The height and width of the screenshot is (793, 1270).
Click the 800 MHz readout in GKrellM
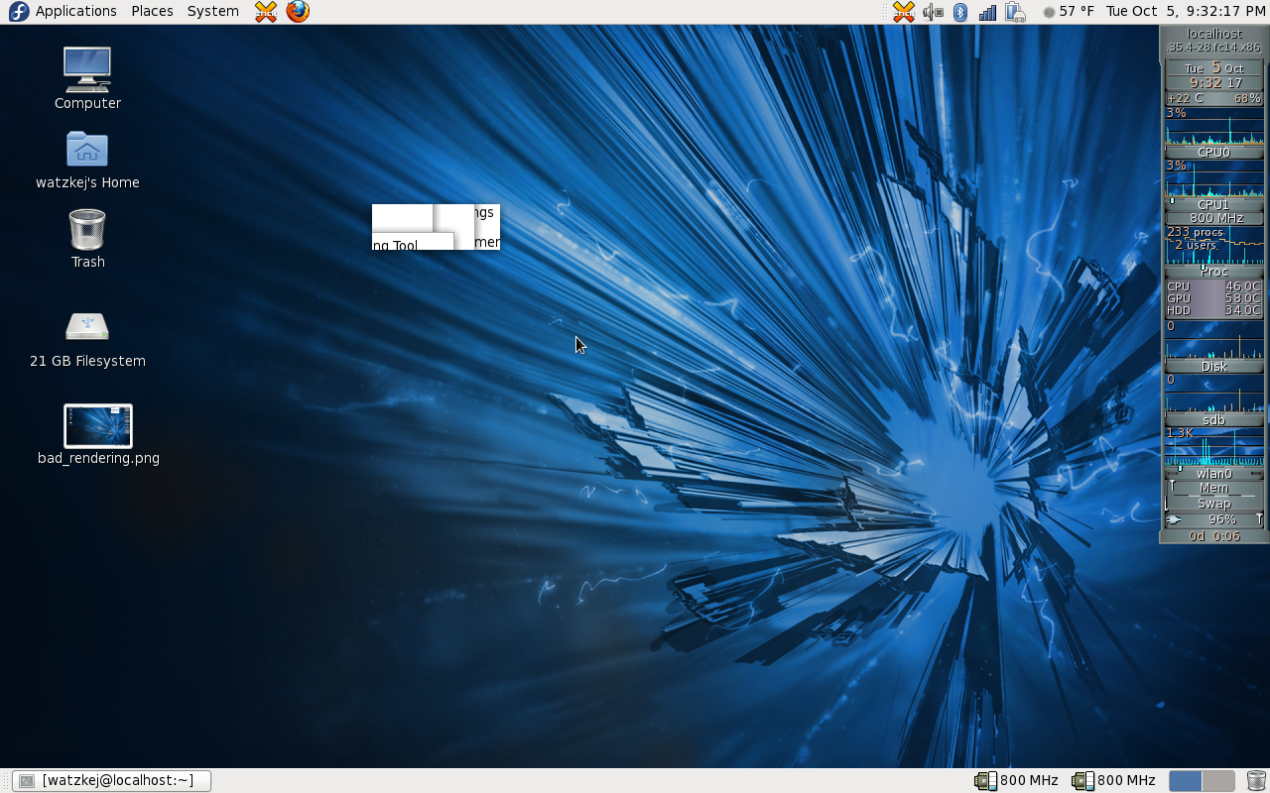pyautogui.click(x=1215, y=218)
